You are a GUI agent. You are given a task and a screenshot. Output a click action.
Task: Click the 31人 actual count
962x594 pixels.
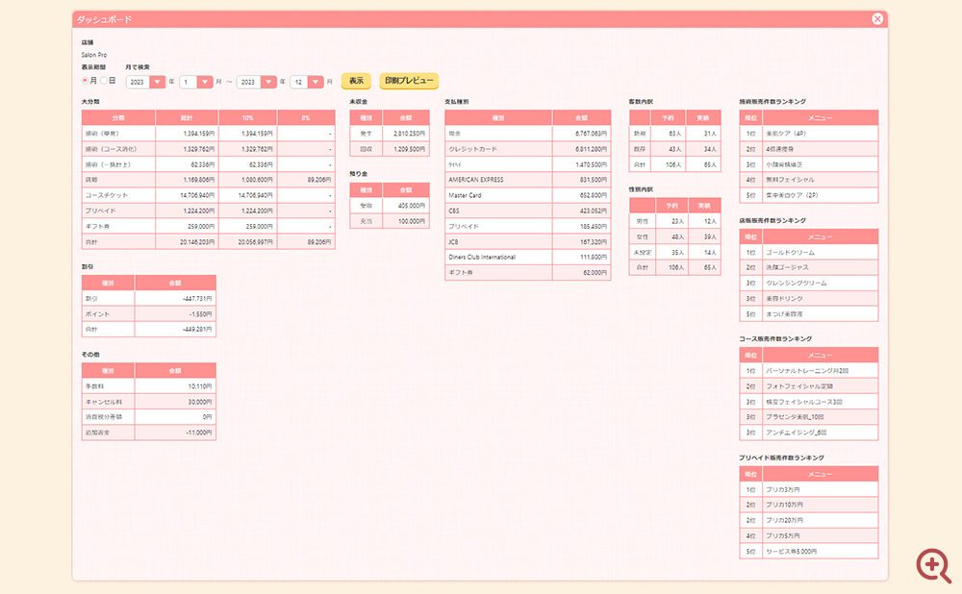point(710,133)
